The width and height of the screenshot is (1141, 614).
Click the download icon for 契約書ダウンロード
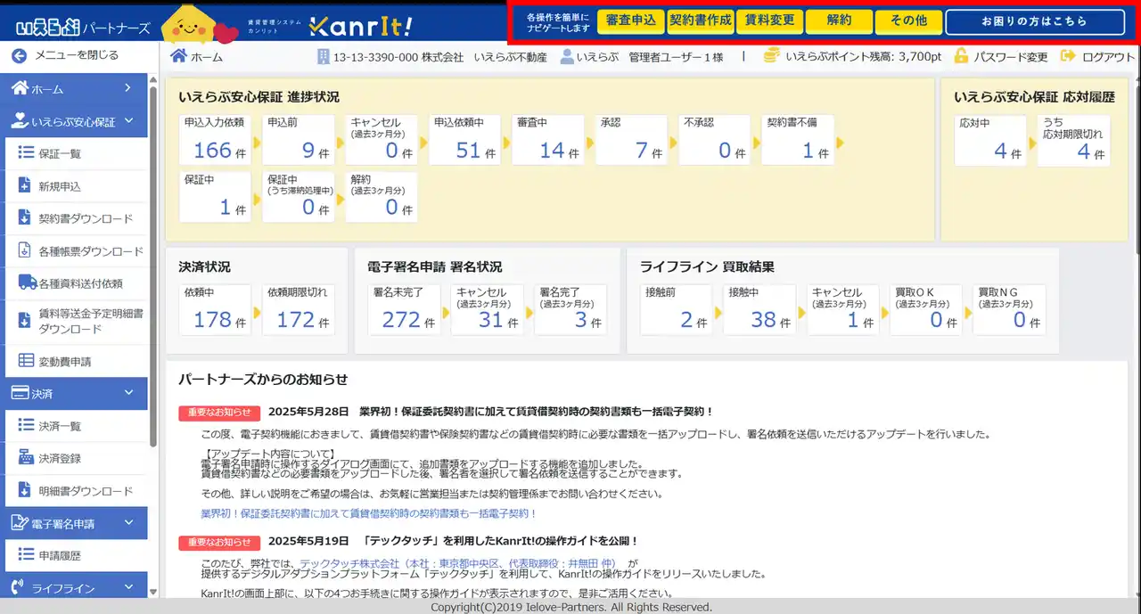point(25,218)
